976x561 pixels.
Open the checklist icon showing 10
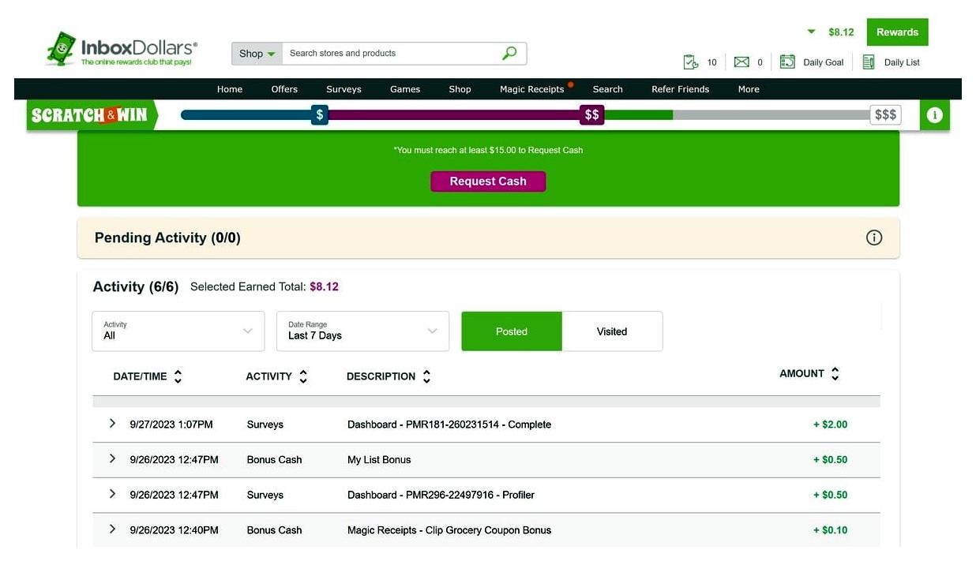tap(691, 62)
